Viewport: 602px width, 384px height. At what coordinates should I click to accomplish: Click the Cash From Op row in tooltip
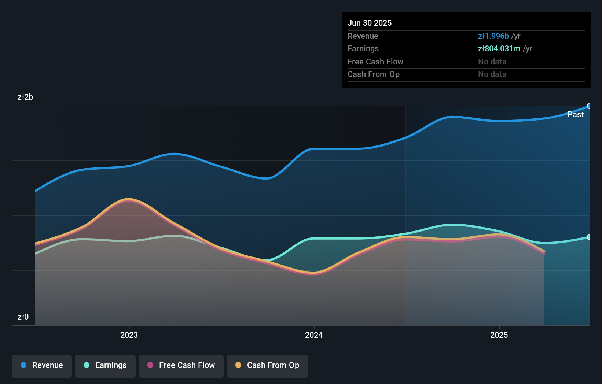466,74
